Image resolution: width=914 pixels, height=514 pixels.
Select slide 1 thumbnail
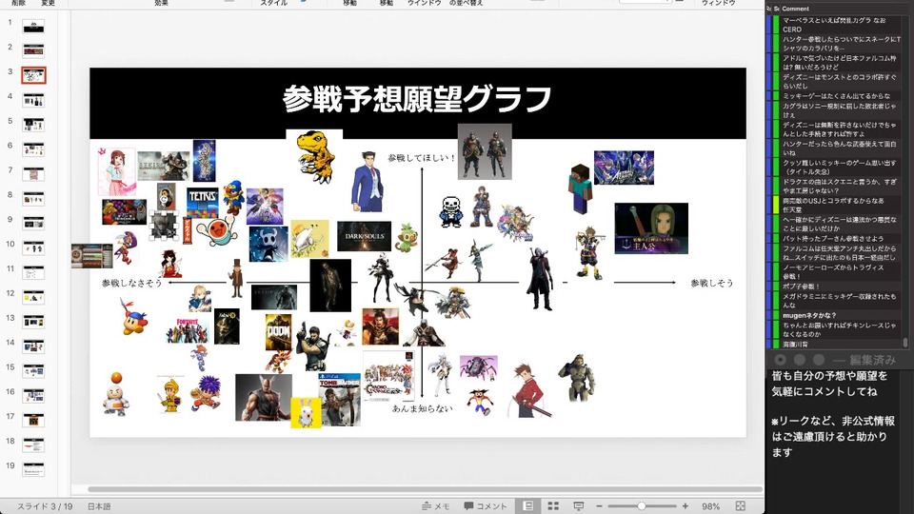tap(33, 26)
